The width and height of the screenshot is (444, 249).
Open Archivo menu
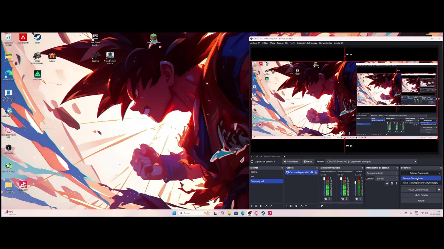point(255,43)
